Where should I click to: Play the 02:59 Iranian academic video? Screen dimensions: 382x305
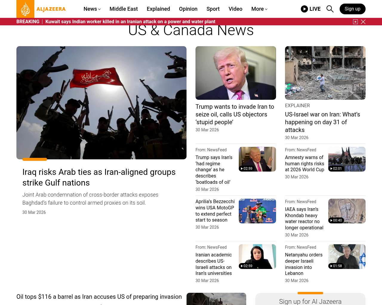pyautogui.click(x=257, y=256)
